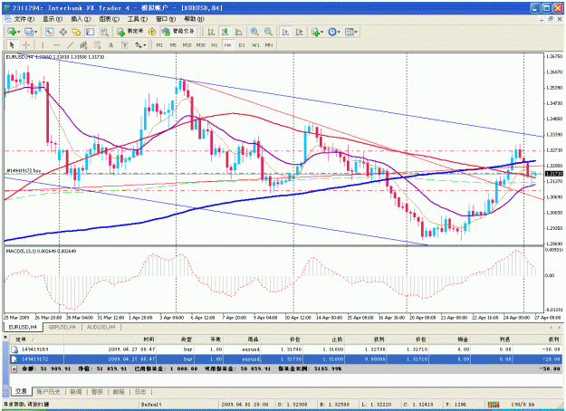The height and width of the screenshot is (411, 566).
Task: Open the 日志 journal tab
Action: click(x=140, y=391)
